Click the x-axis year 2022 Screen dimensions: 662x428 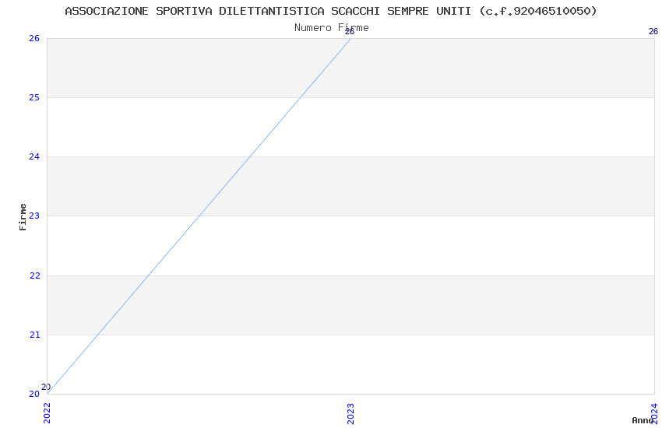tap(47, 413)
